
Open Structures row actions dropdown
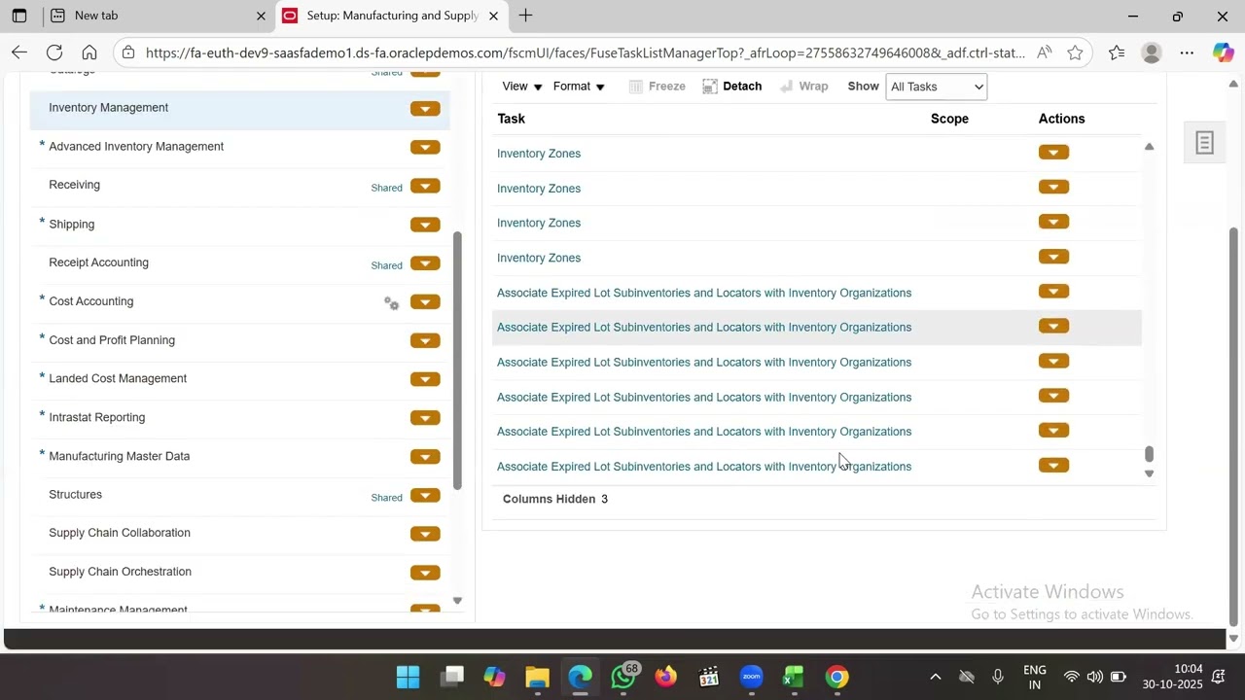click(x=425, y=496)
